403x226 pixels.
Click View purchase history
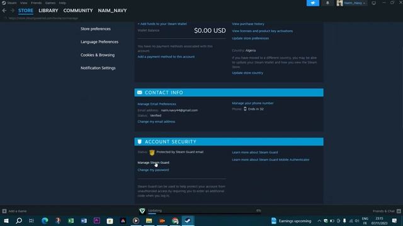coord(248,24)
